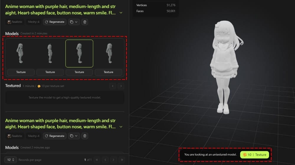The height and width of the screenshot is (165, 295).
Task: Click the upper prompt title text
Action: click(x=60, y=10)
